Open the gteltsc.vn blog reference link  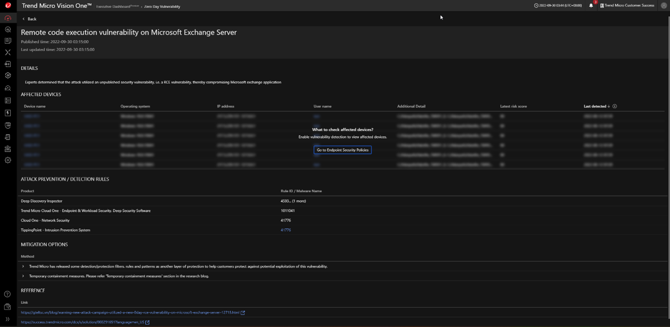130,312
